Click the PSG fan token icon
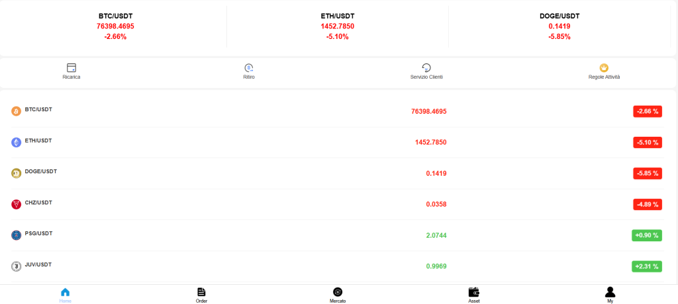The height and width of the screenshot is (304, 678). 16,235
